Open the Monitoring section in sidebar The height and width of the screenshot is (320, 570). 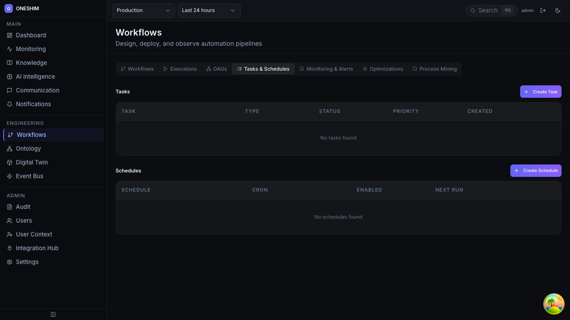(x=31, y=49)
